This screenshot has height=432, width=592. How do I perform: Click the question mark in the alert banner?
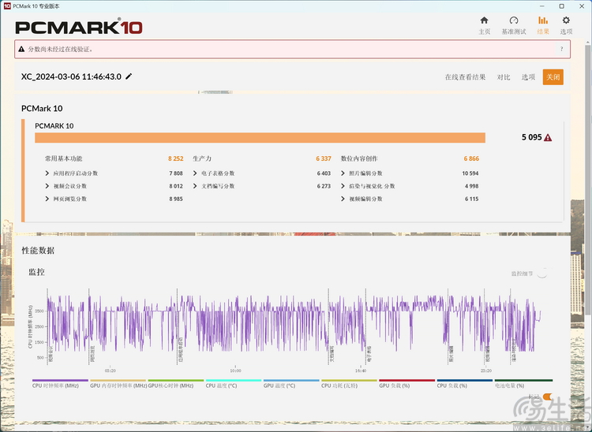click(561, 49)
